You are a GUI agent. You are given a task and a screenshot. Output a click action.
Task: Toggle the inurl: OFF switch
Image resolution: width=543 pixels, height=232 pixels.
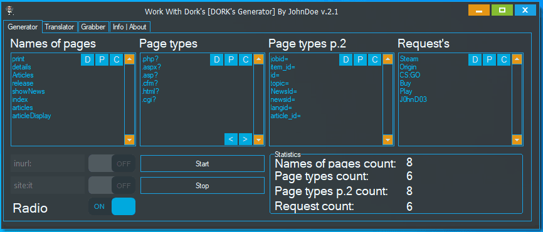click(x=112, y=163)
